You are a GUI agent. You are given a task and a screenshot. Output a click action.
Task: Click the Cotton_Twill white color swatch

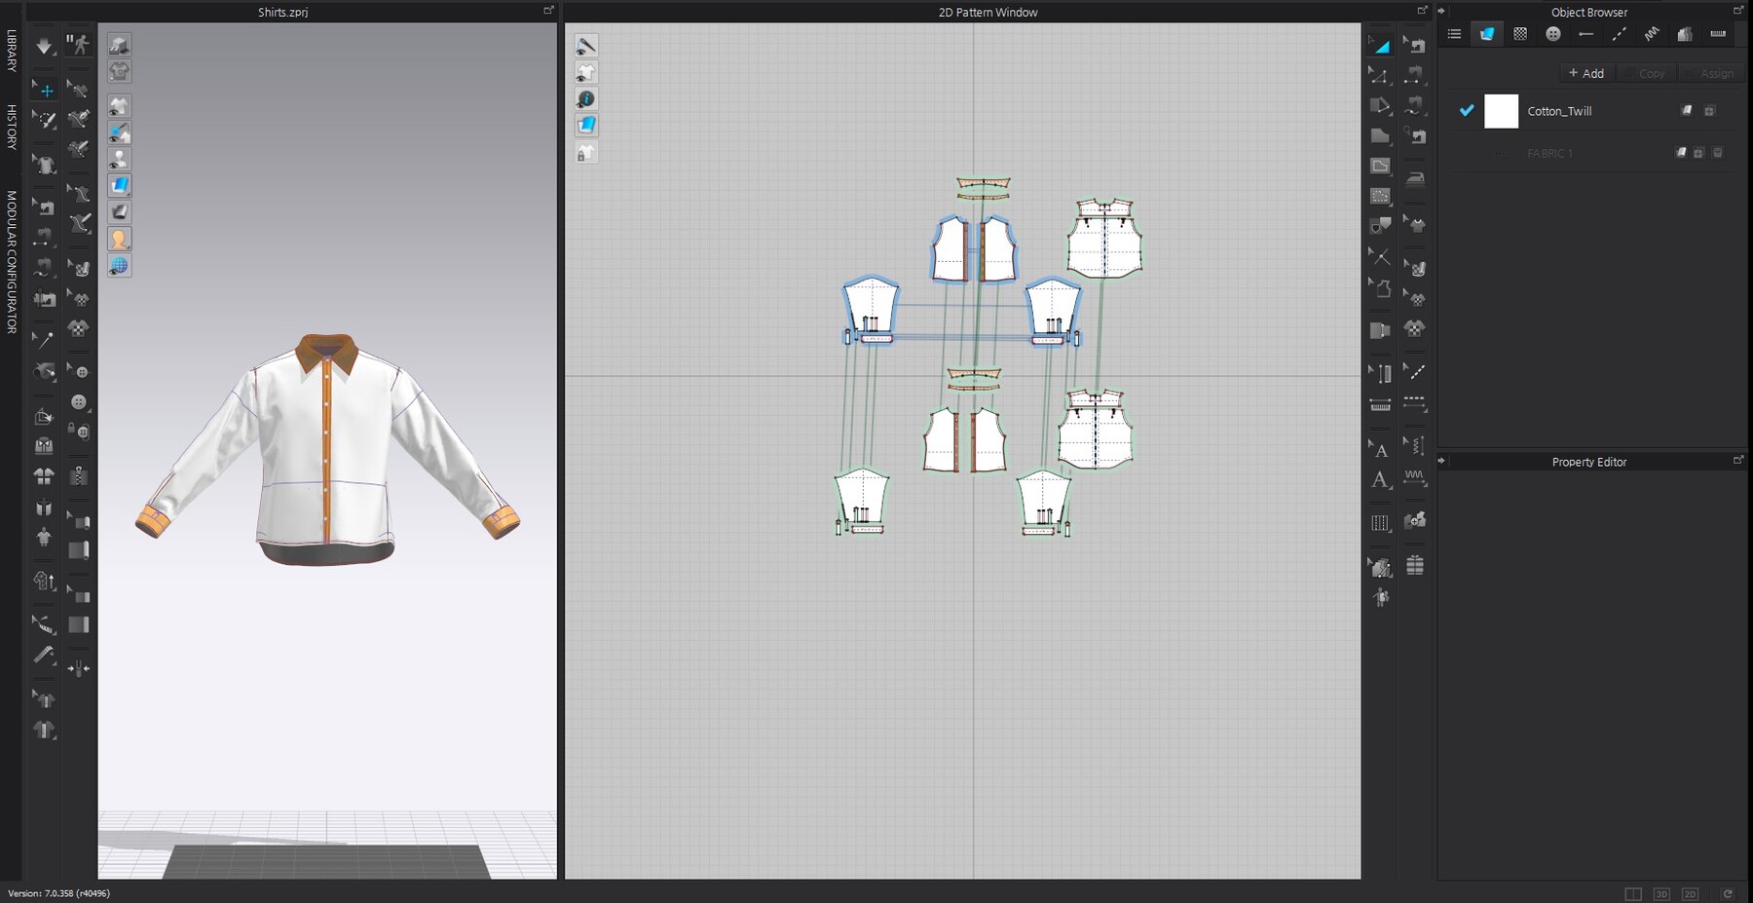click(1502, 110)
